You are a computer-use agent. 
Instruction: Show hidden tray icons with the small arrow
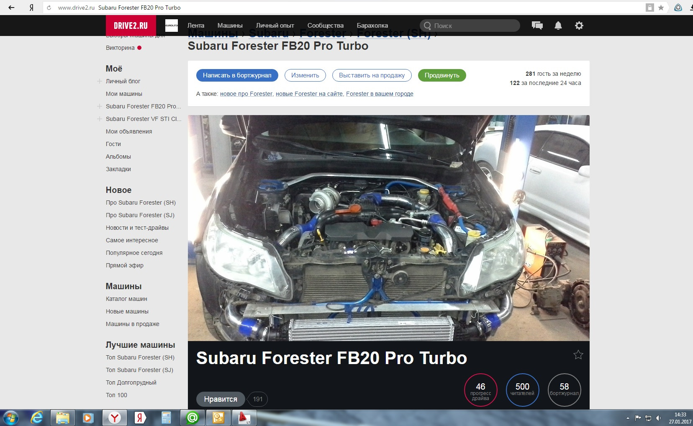[x=628, y=418]
